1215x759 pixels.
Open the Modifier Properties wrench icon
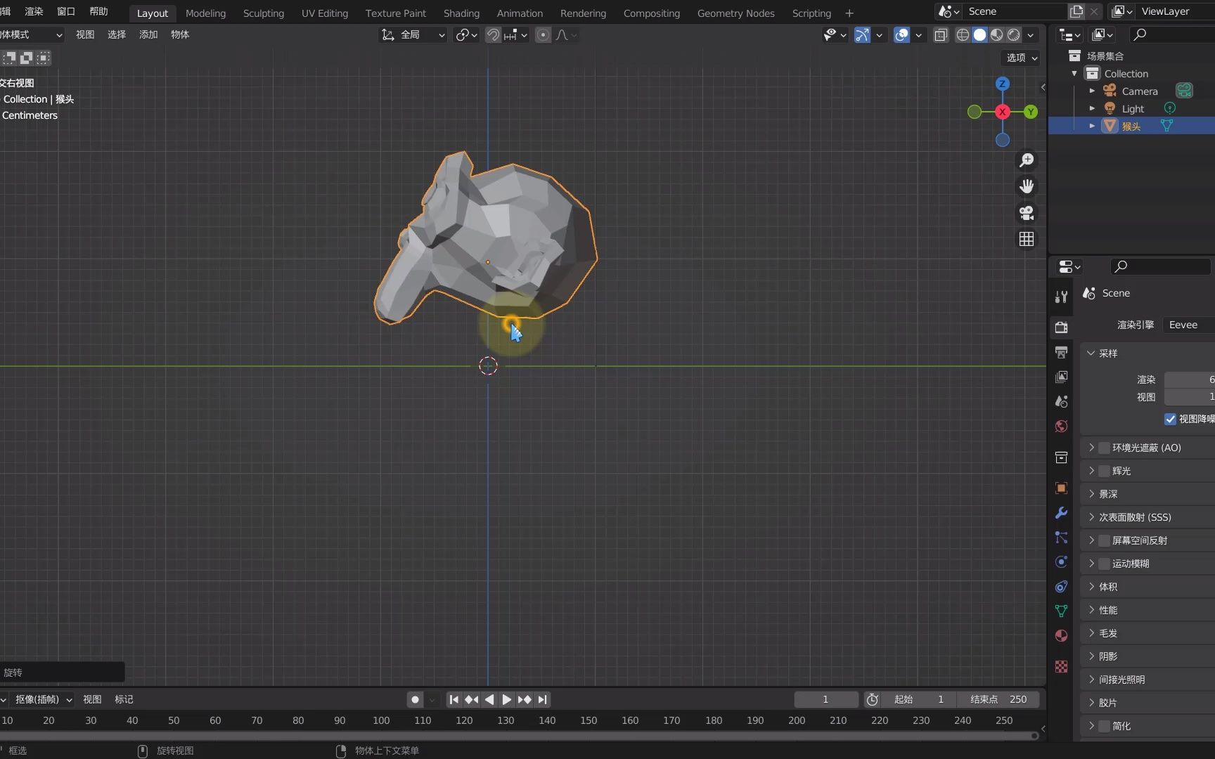[1061, 513]
